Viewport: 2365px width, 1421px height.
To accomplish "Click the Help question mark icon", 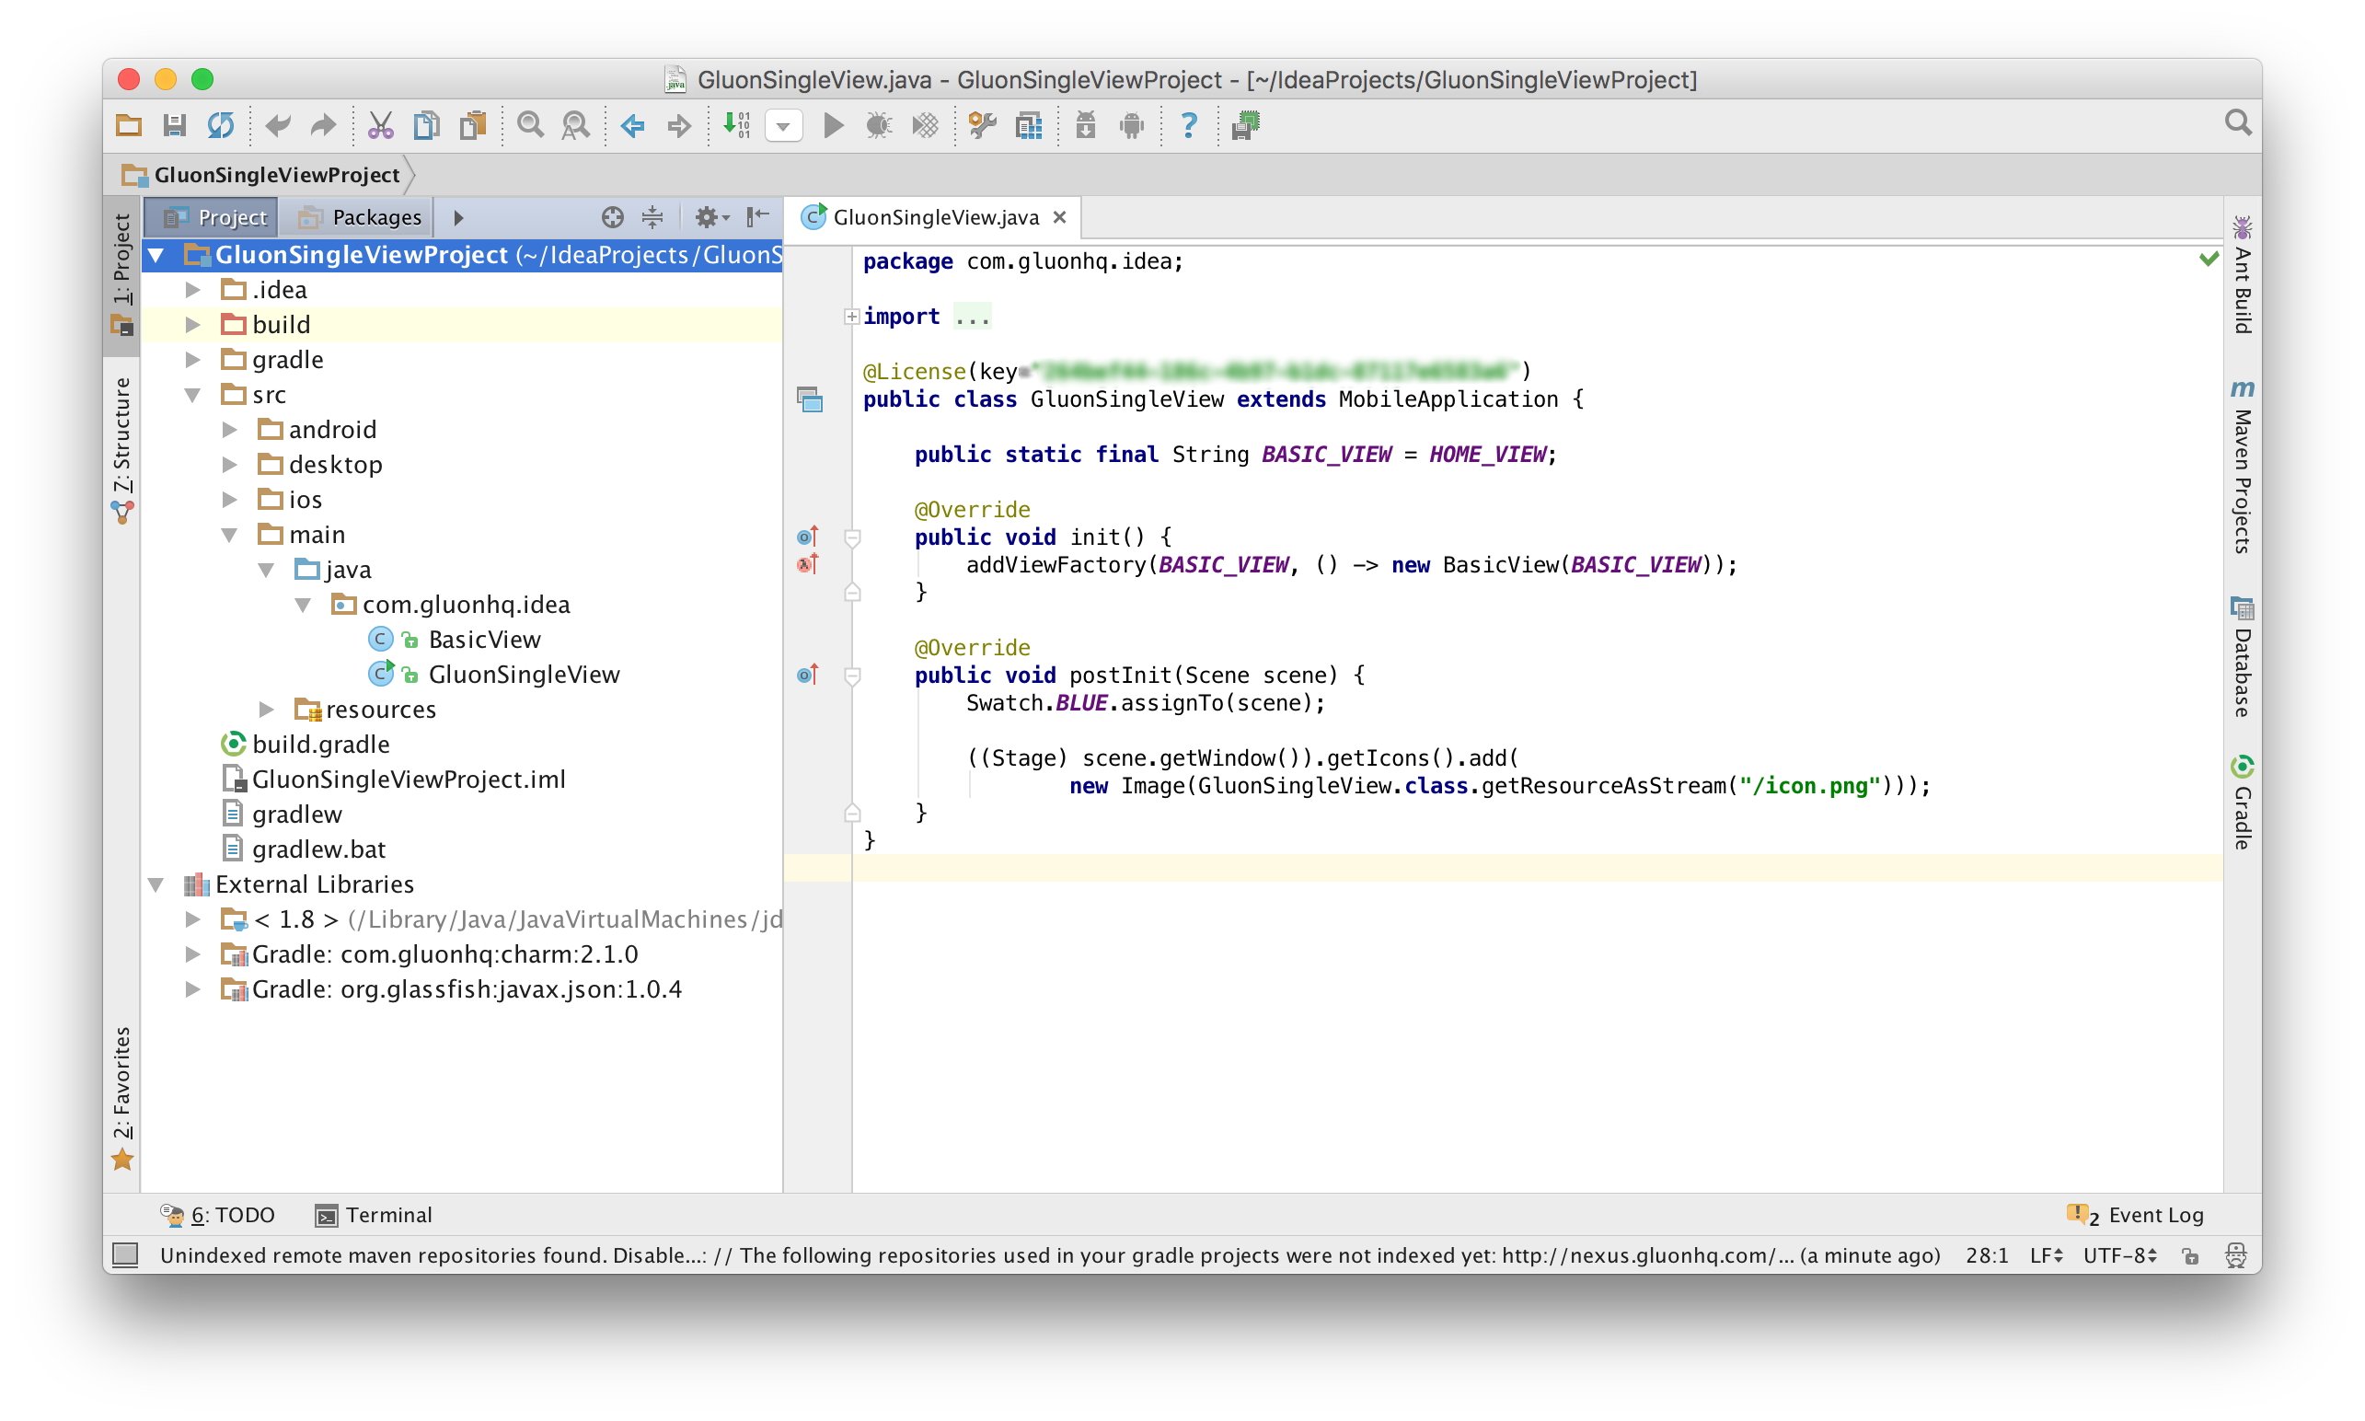I will point(1188,125).
